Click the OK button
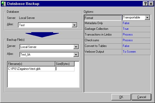Viewport: 155px width, 103px height. [121, 97]
